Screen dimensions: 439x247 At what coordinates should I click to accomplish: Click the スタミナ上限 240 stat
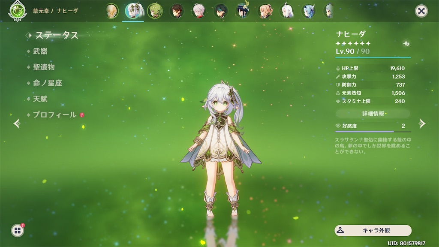pyautogui.click(x=370, y=101)
